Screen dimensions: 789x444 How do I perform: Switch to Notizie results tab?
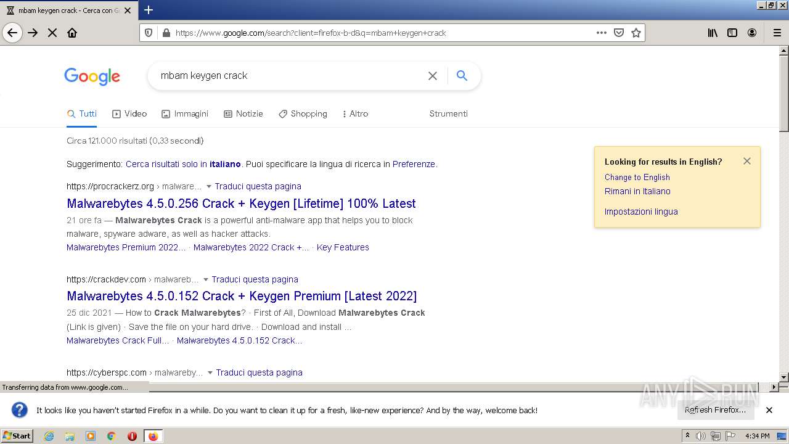coord(243,113)
